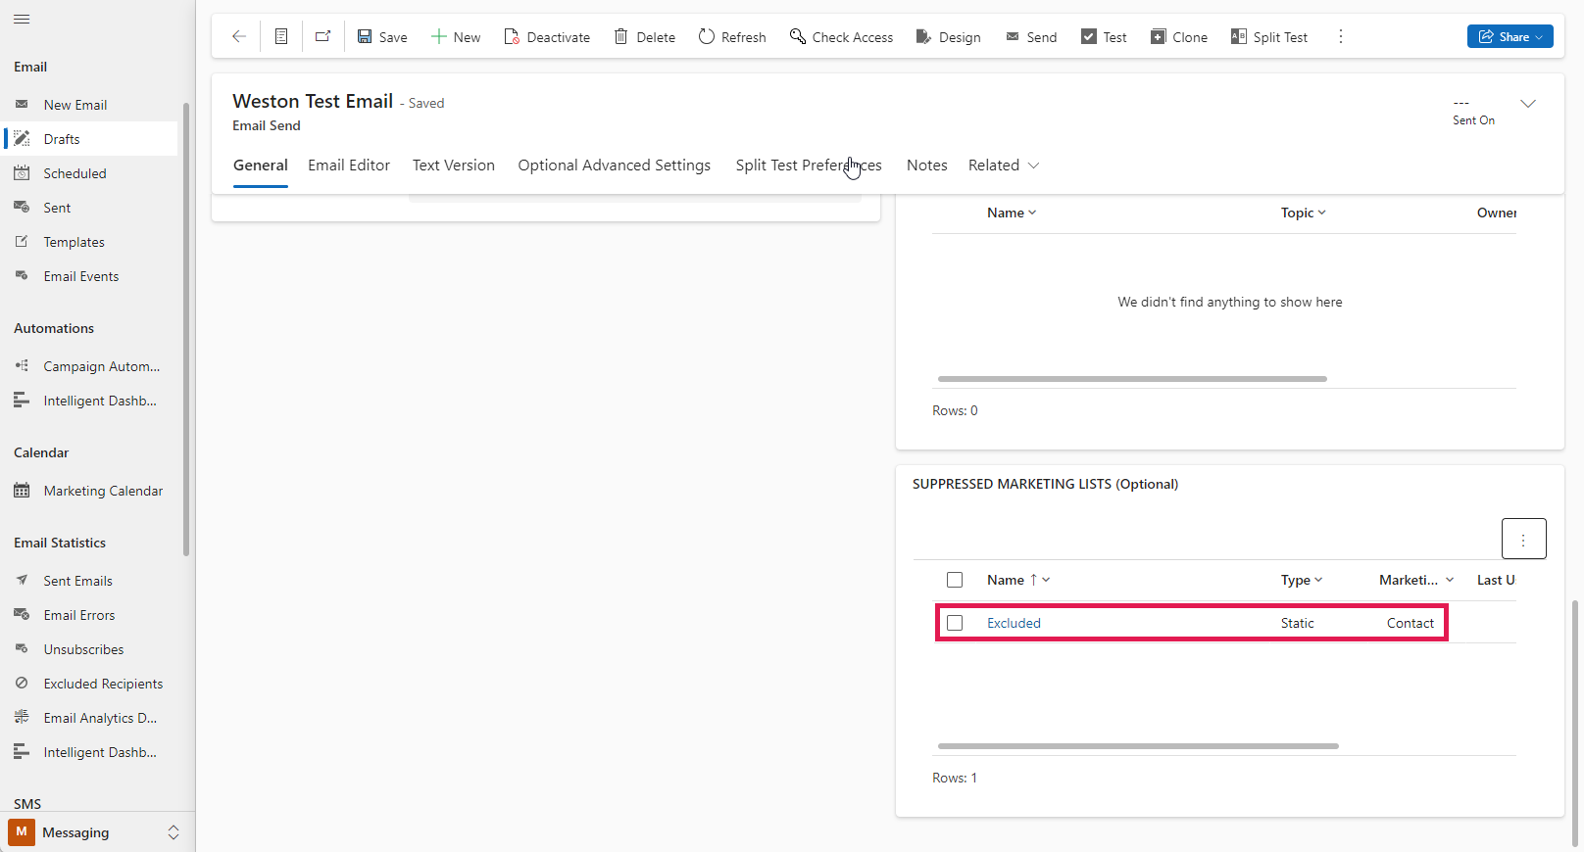Image resolution: width=1584 pixels, height=852 pixels.
Task: Open Unsubscribes in sidebar
Action: point(91,649)
